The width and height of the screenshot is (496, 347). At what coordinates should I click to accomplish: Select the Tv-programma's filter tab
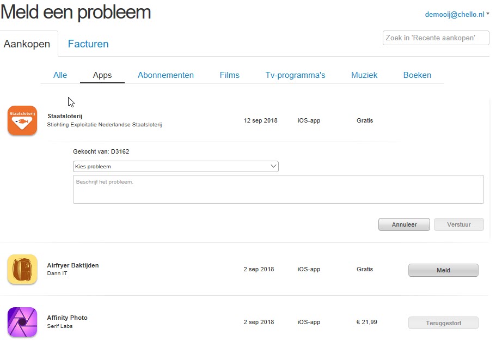coord(295,75)
